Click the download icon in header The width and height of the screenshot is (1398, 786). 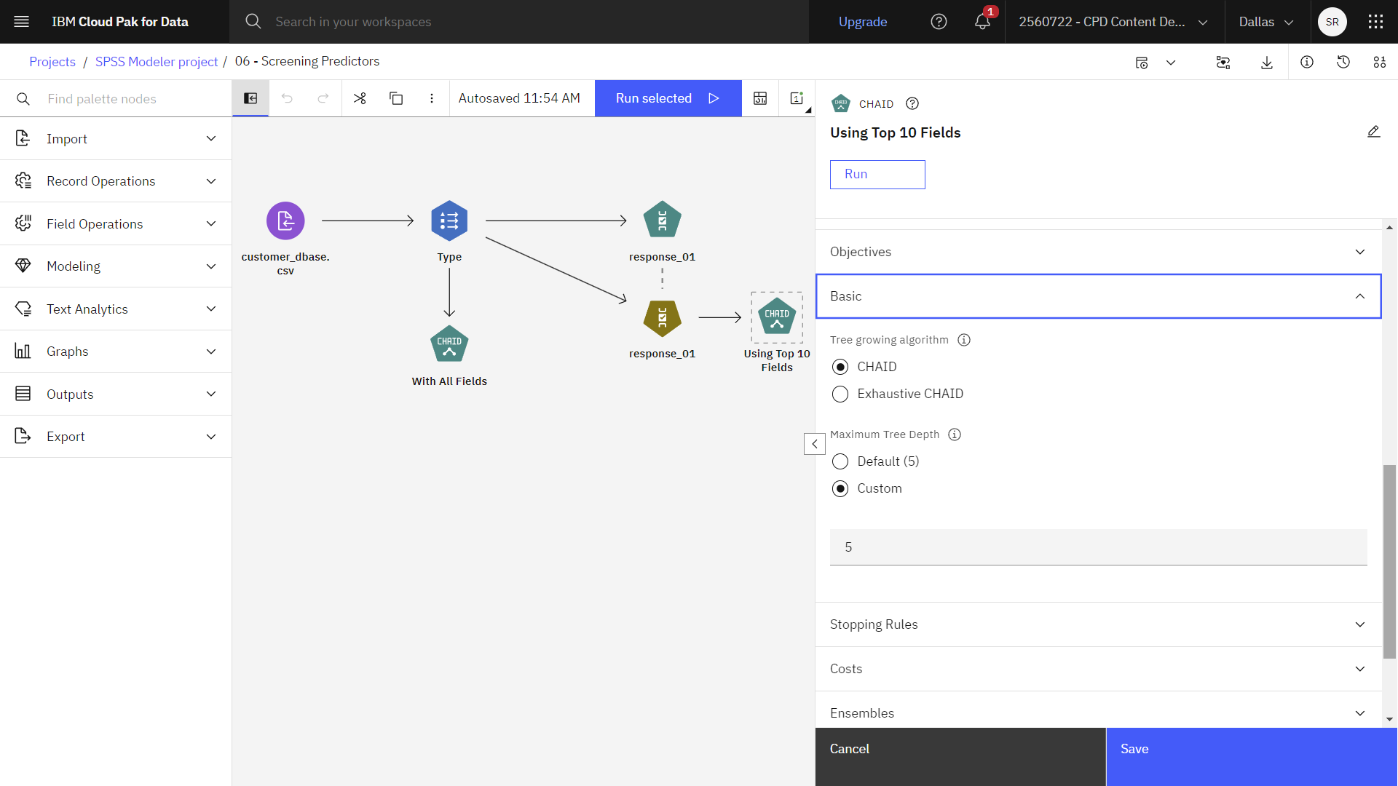(x=1267, y=63)
